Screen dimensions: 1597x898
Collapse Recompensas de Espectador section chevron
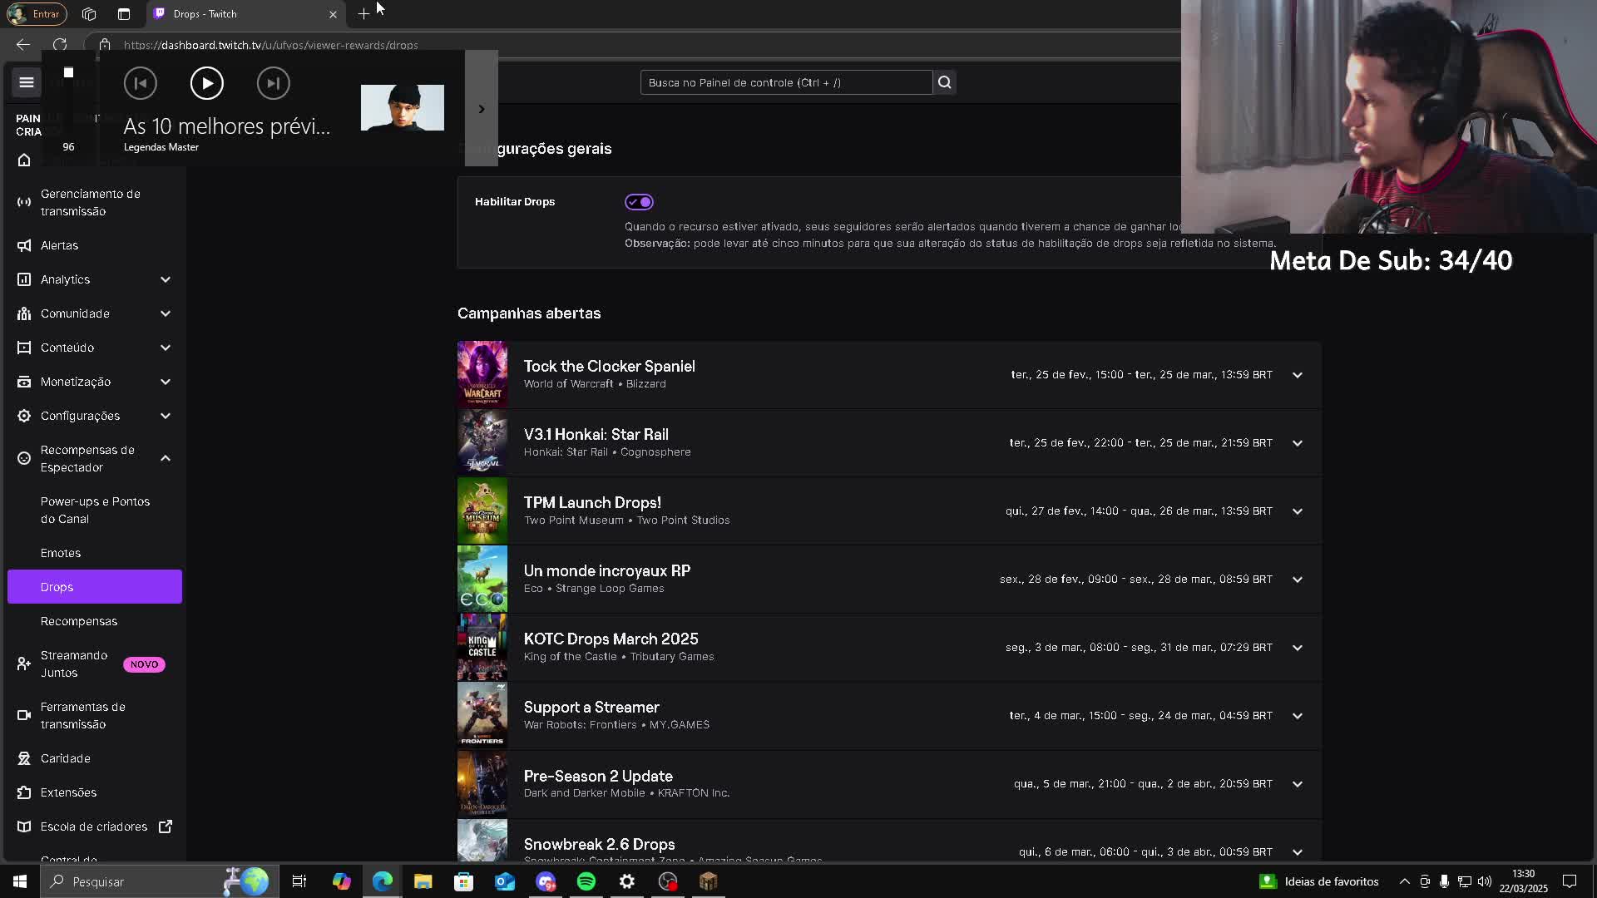click(166, 458)
